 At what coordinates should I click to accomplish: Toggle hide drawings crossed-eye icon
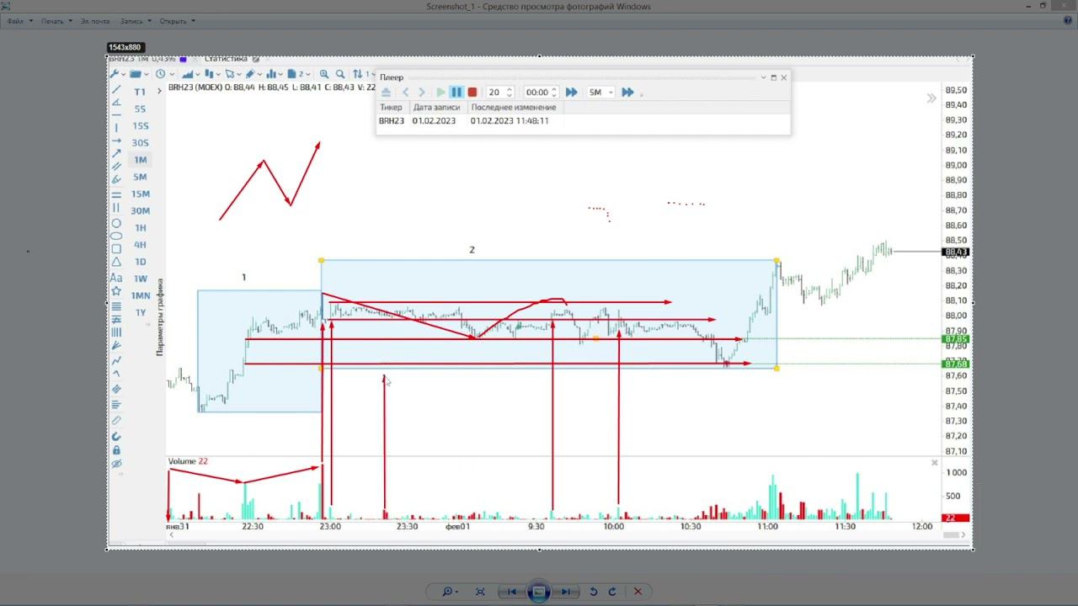116,464
